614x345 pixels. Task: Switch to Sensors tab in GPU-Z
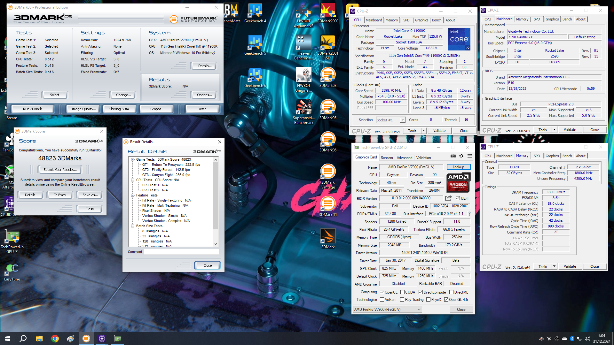tap(387, 158)
